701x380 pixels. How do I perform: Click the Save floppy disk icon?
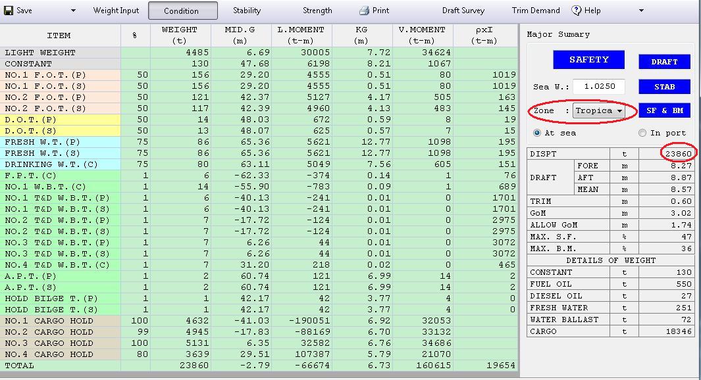click(9, 11)
